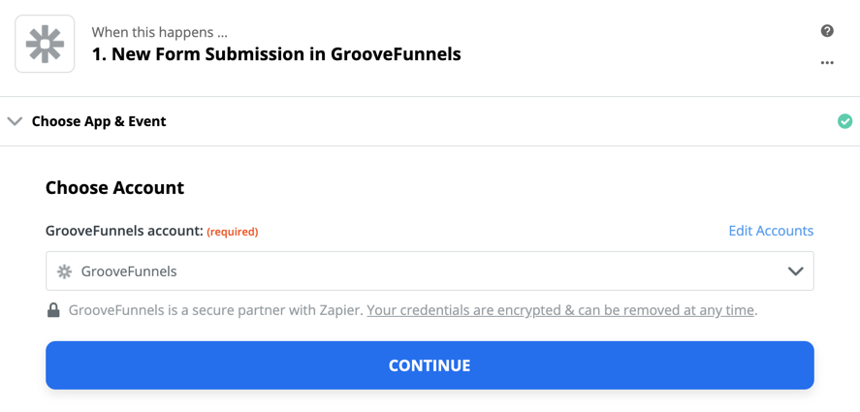Click the padlock security icon
The height and width of the screenshot is (412, 860).
point(53,310)
